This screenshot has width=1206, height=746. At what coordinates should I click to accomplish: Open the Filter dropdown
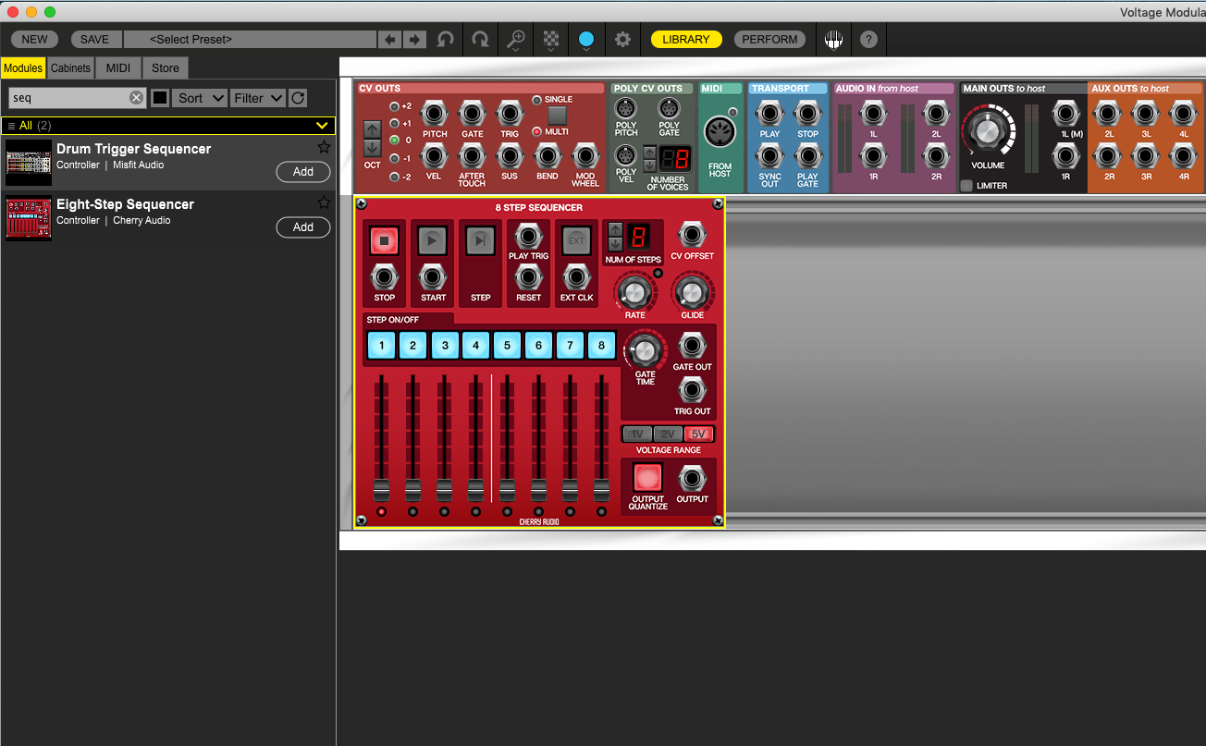click(x=258, y=98)
